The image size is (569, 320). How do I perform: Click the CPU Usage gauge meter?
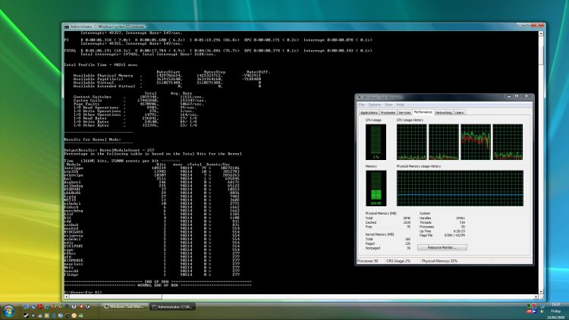click(x=376, y=142)
